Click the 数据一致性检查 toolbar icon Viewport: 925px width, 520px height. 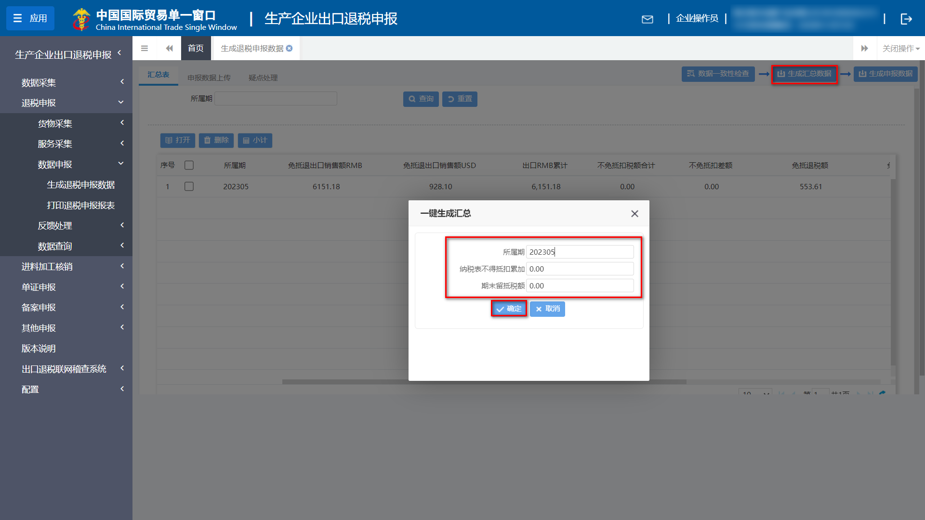pos(718,74)
